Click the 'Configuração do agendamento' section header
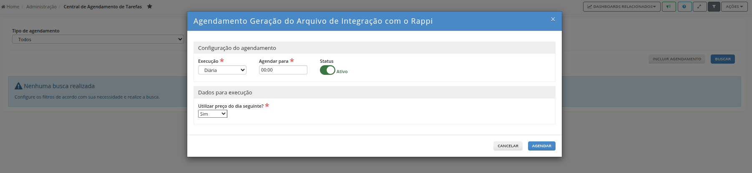The image size is (752, 173). click(375, 48)
